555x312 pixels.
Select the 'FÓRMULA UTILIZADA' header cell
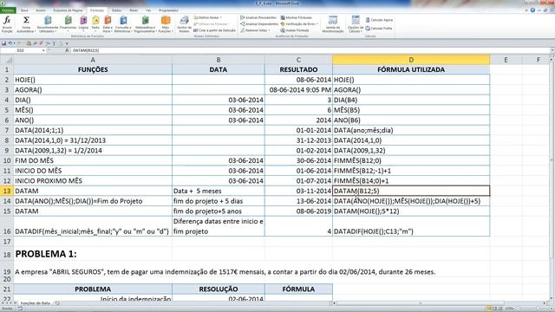pos(411,69)
